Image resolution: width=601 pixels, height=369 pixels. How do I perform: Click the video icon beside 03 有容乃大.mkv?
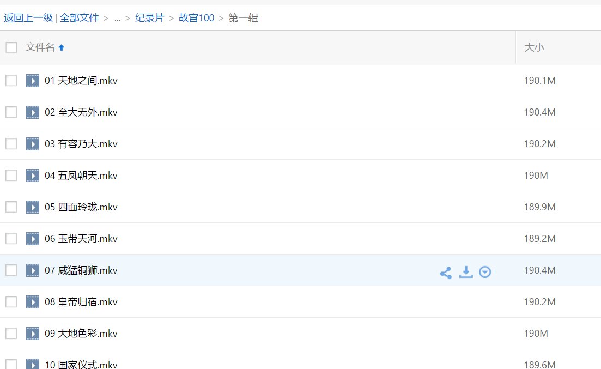(32, 143)
